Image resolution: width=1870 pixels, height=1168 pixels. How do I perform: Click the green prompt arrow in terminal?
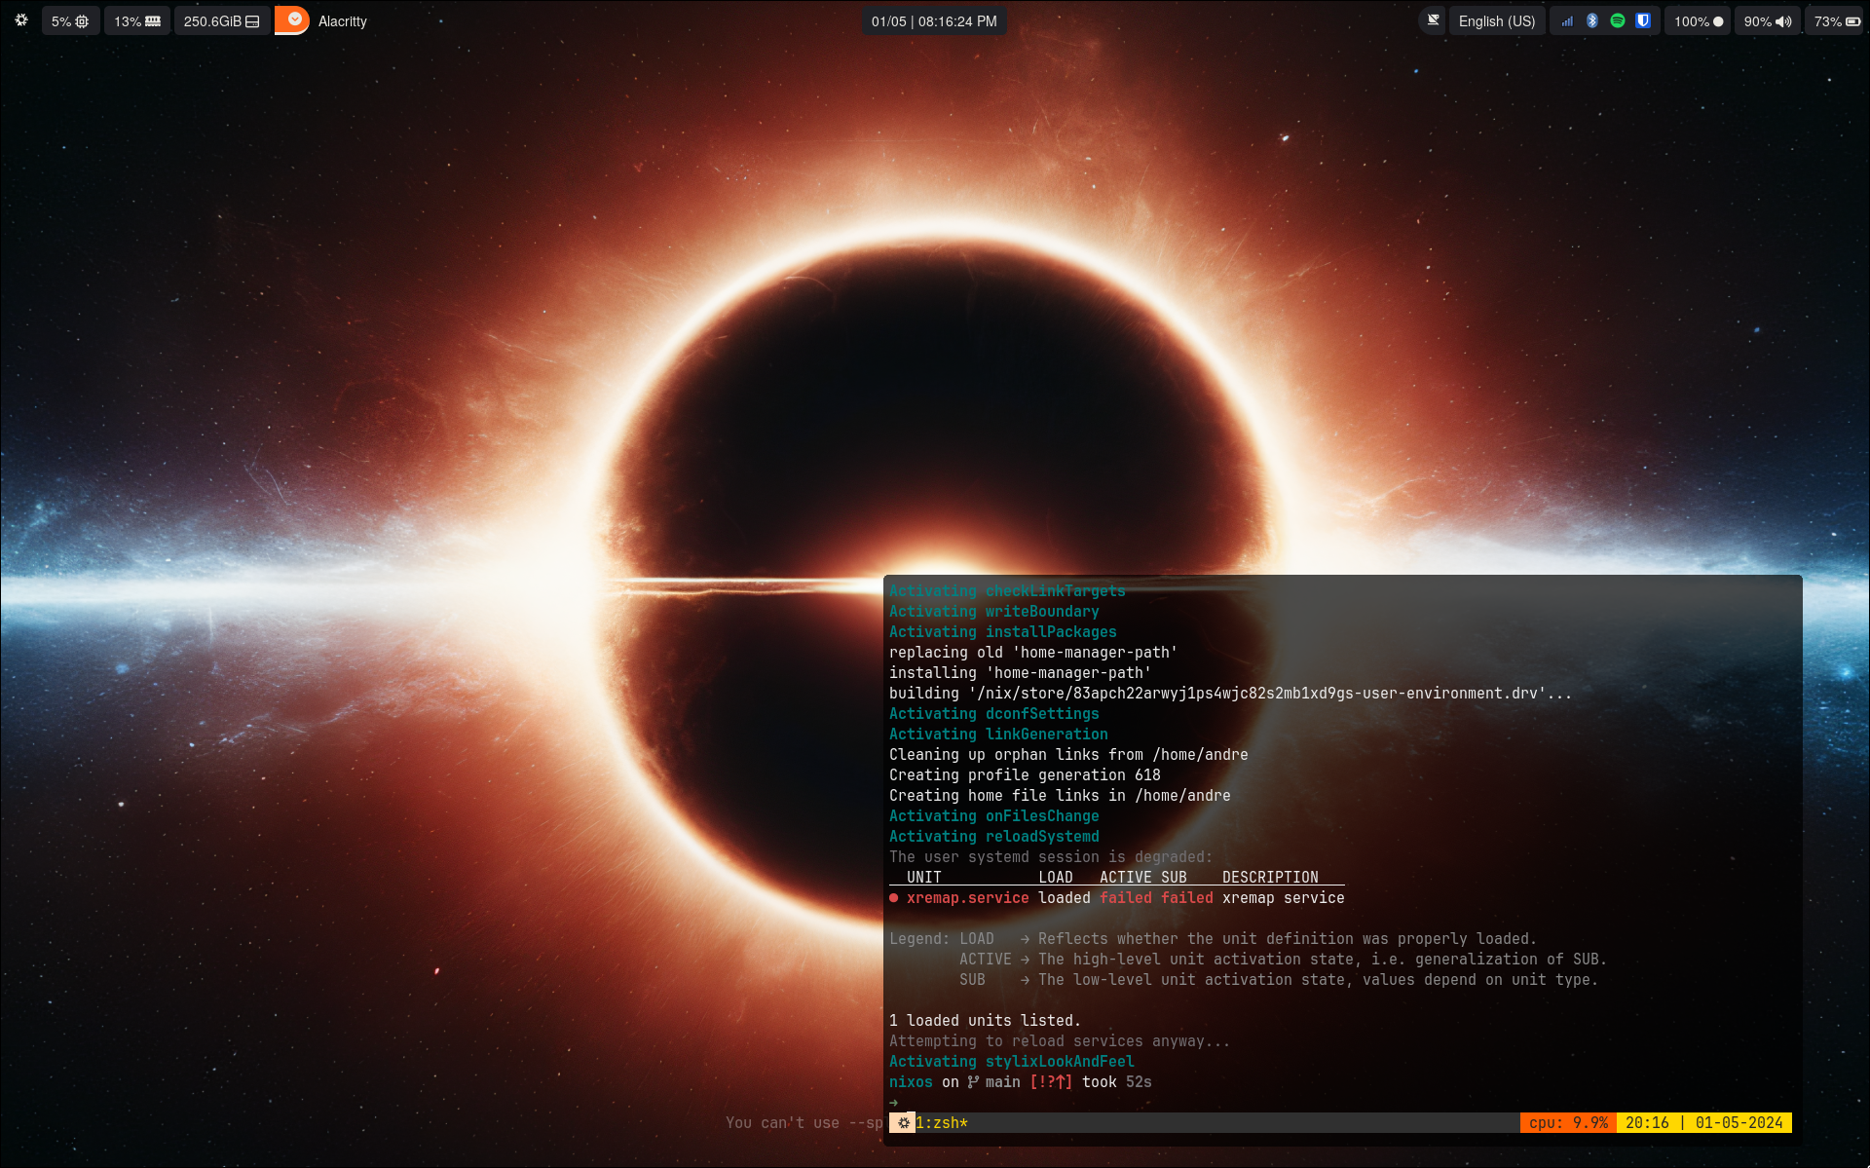tap(893, 1103)
